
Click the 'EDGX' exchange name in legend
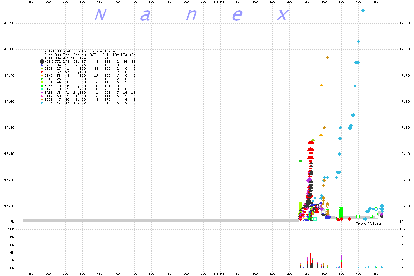click(49, 103)
